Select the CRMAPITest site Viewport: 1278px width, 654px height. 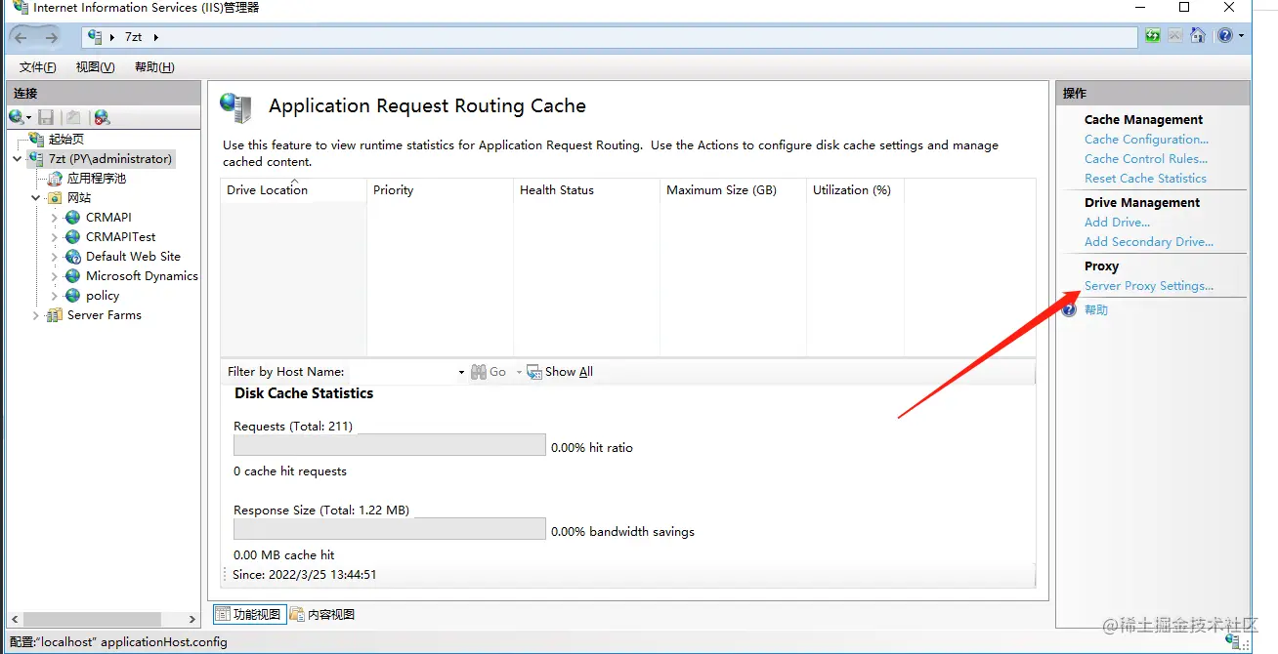pos(121,237)
